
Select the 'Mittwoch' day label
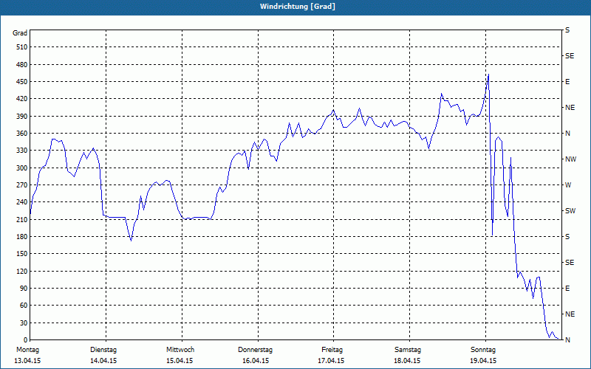(x=180, y=350)
